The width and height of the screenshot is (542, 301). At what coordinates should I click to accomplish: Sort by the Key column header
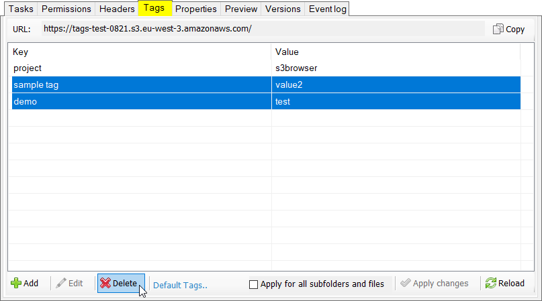[x=141, y=52]
